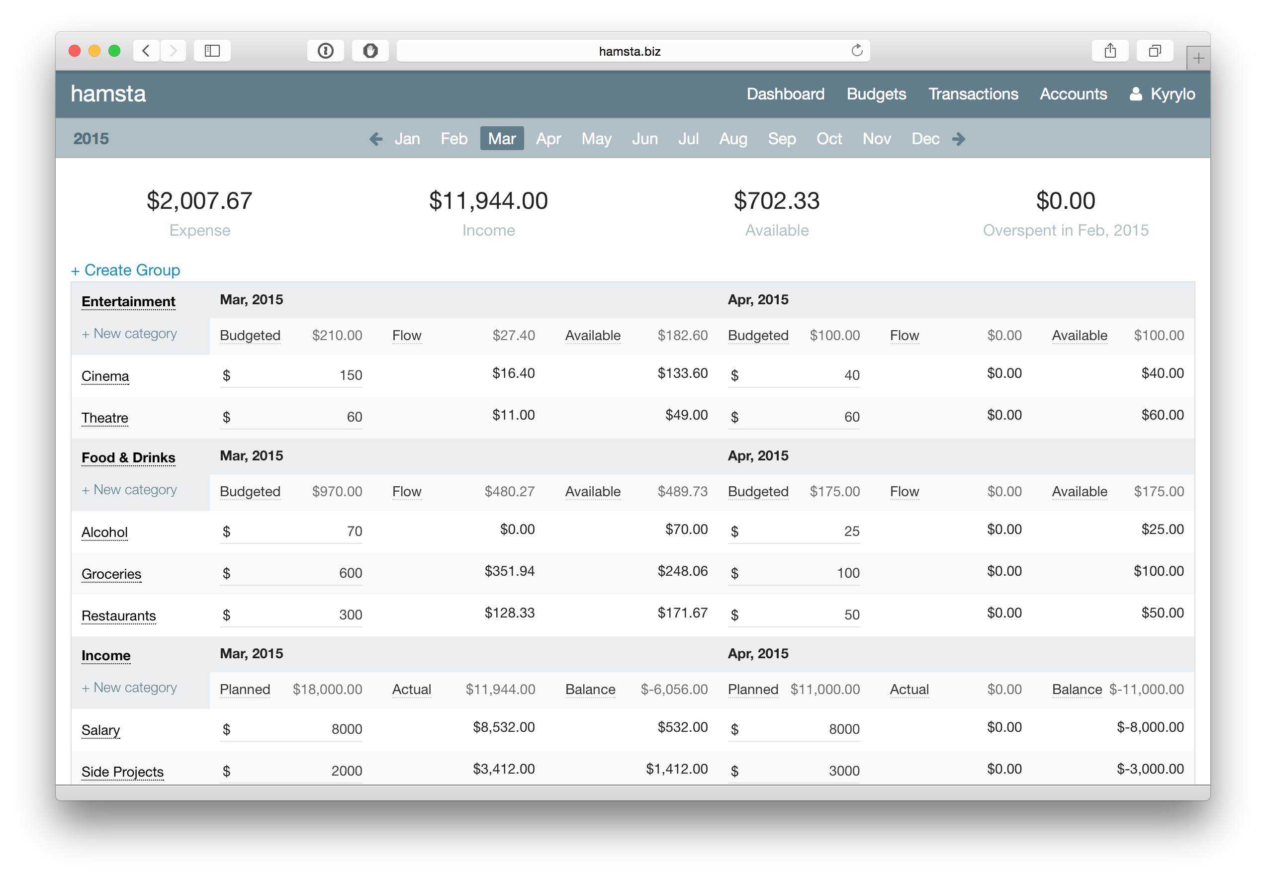Click Safari's reload page icon

856,51
